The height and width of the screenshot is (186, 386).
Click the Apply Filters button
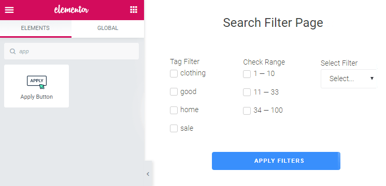[276, 161]
